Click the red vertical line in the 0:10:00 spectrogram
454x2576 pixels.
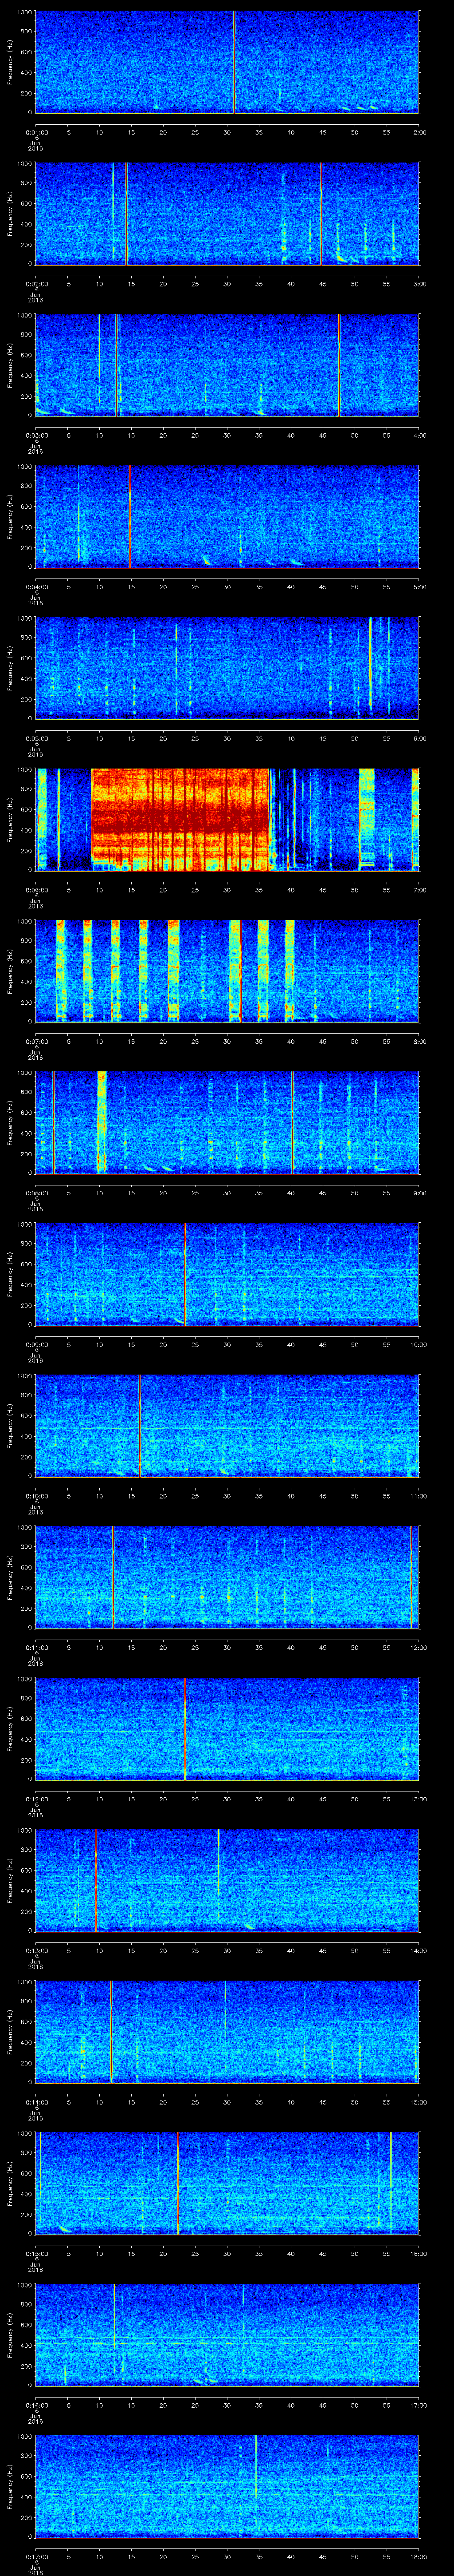140,1426
